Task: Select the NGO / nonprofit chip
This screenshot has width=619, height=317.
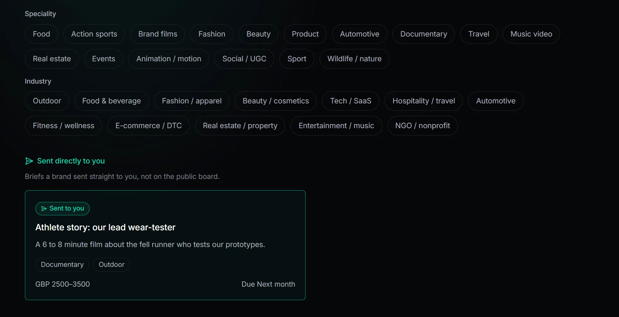Action: (x=422, y=126)
